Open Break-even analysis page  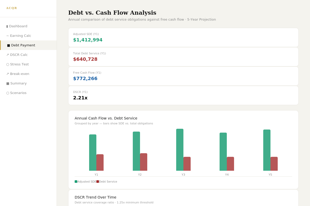click(28, 74)
